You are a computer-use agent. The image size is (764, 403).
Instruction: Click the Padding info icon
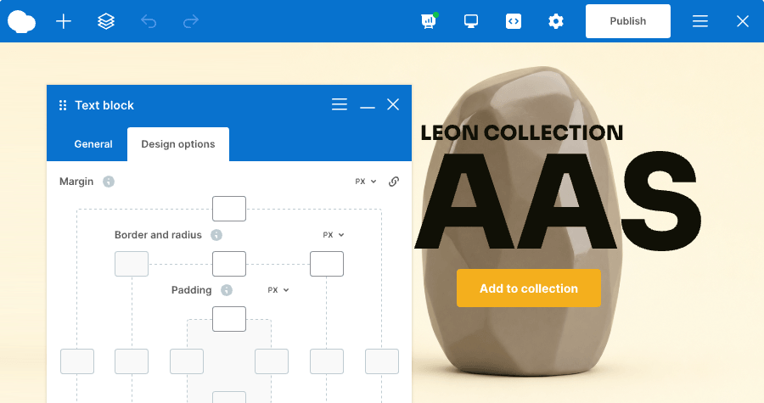point(227,290)
